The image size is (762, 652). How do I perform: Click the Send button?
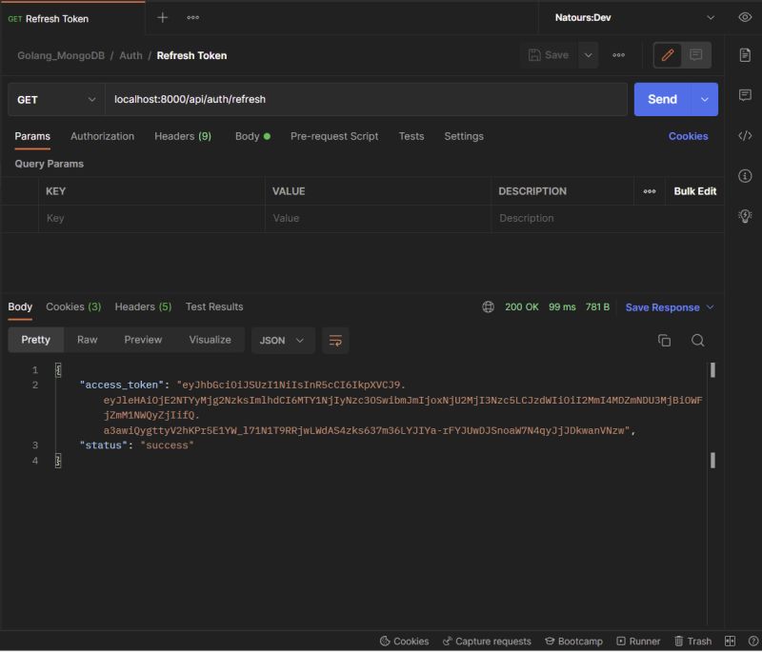[664, 99]
